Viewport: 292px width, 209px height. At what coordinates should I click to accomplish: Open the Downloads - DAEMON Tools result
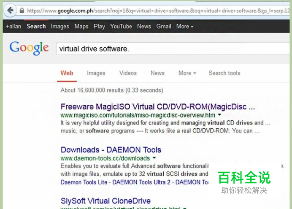(111, 150)
